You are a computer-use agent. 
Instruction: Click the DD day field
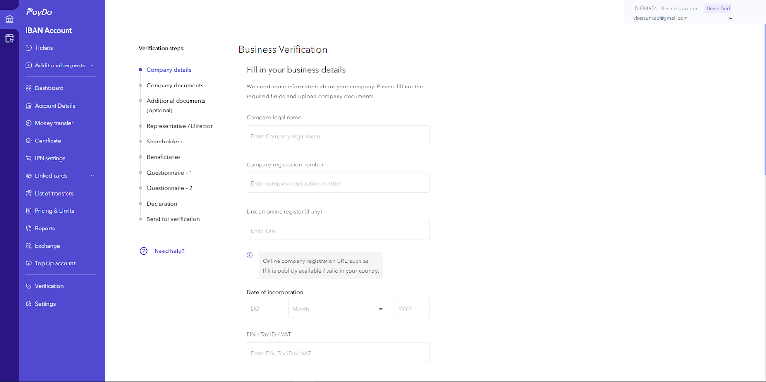click(264, 308)
